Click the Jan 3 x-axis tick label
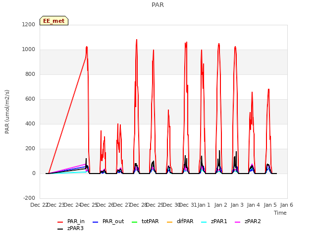This screenshot has height=238, width=317. (x=237, y=205)
